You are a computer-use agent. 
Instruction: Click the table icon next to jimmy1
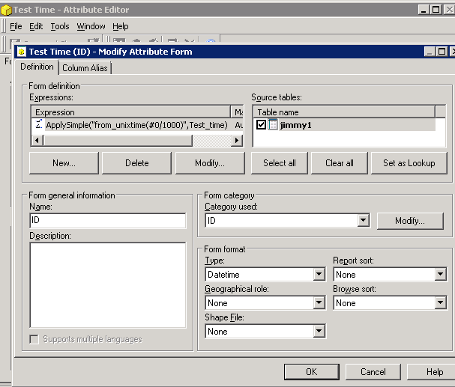click(x=273, y=125)
